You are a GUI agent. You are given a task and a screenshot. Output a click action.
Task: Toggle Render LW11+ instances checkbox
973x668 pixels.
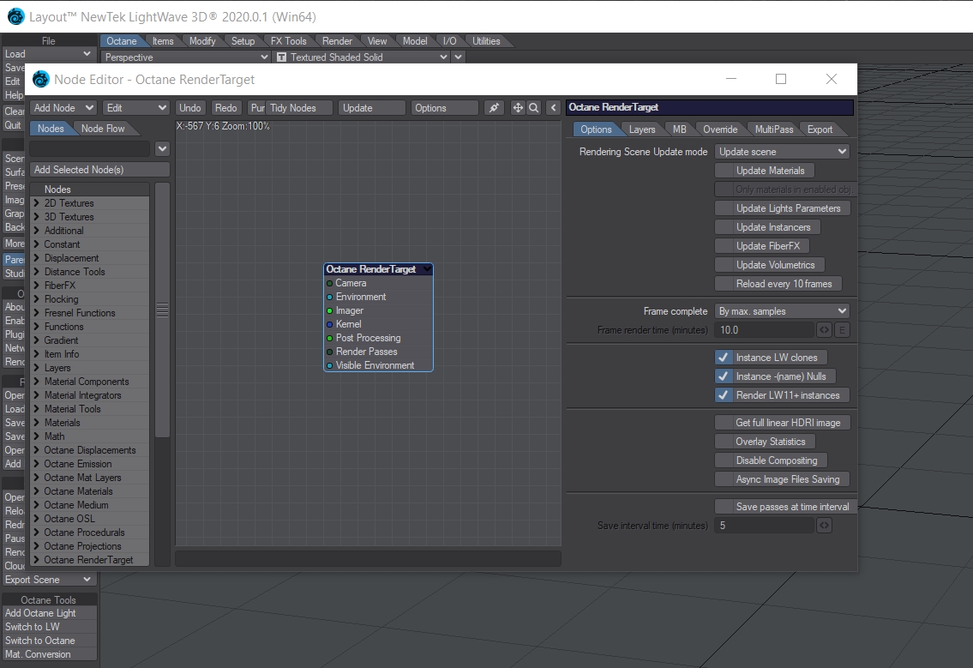click(x=723, y=394)
